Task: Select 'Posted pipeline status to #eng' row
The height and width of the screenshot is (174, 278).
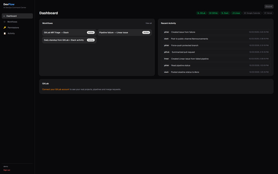Action: (216, 72)
